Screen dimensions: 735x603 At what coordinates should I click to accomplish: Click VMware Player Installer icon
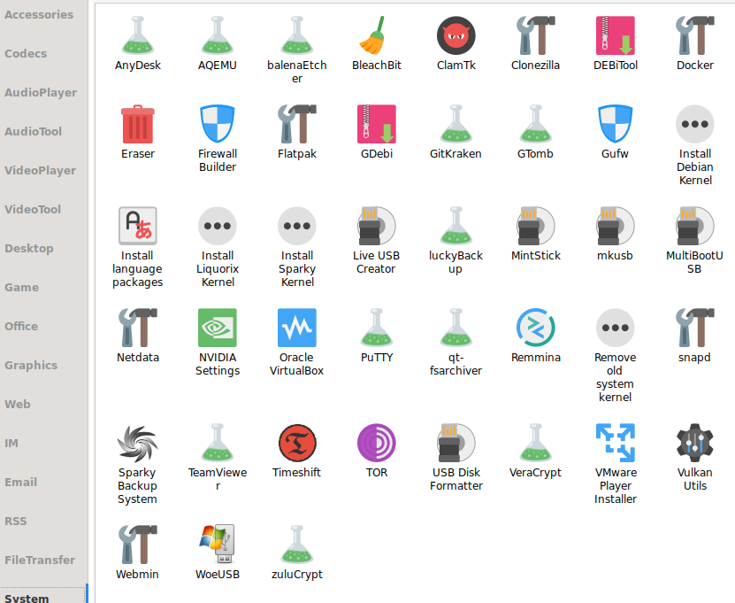(x=616, y=443)
